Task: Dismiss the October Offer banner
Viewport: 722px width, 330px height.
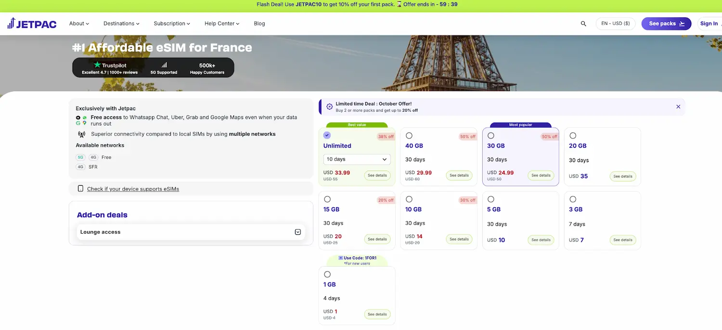Action: point(678,106)
